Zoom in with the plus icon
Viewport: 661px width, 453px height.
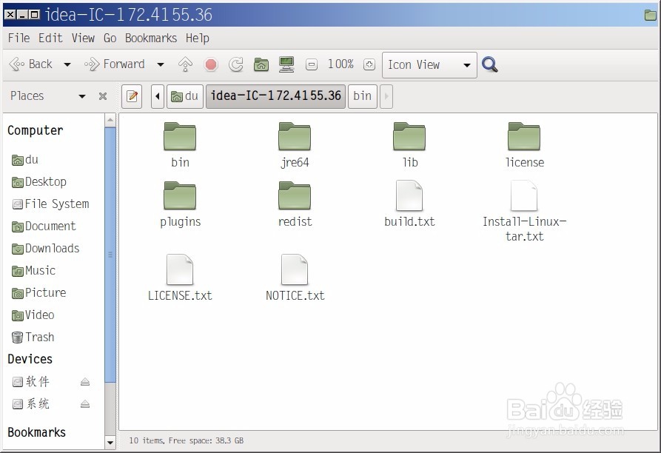369,64
